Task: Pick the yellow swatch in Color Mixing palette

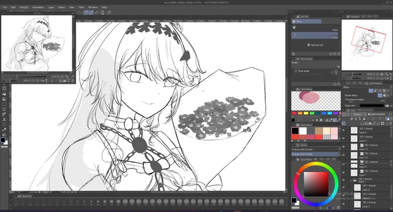Action: click(x=306, y=113)
